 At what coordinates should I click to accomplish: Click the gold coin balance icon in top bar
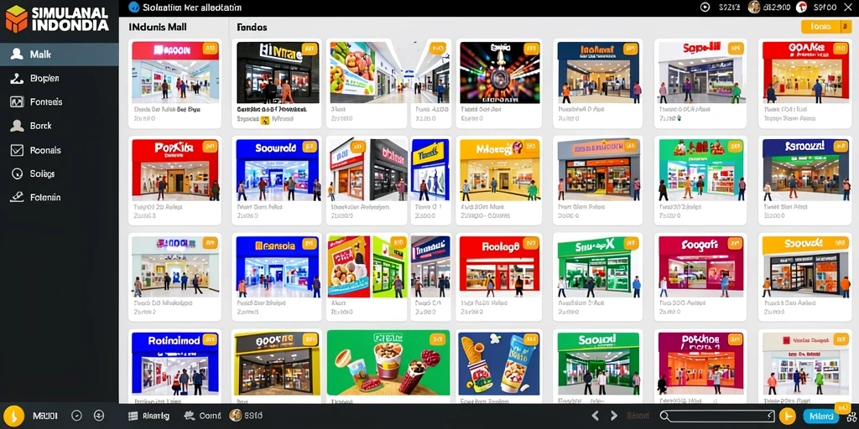point(754,7)
